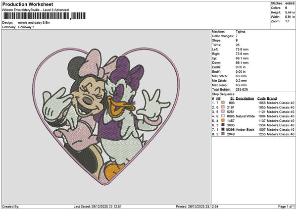Select the Zoom value 1:1
The image size is (297, 210).
pos(287,21)
